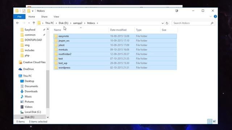Navigate to xampp2 in address path
Viewport: 232px width, 130px height.
click(x=78, y=23)
